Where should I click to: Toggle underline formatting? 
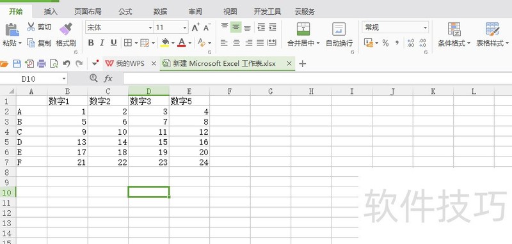113,43
